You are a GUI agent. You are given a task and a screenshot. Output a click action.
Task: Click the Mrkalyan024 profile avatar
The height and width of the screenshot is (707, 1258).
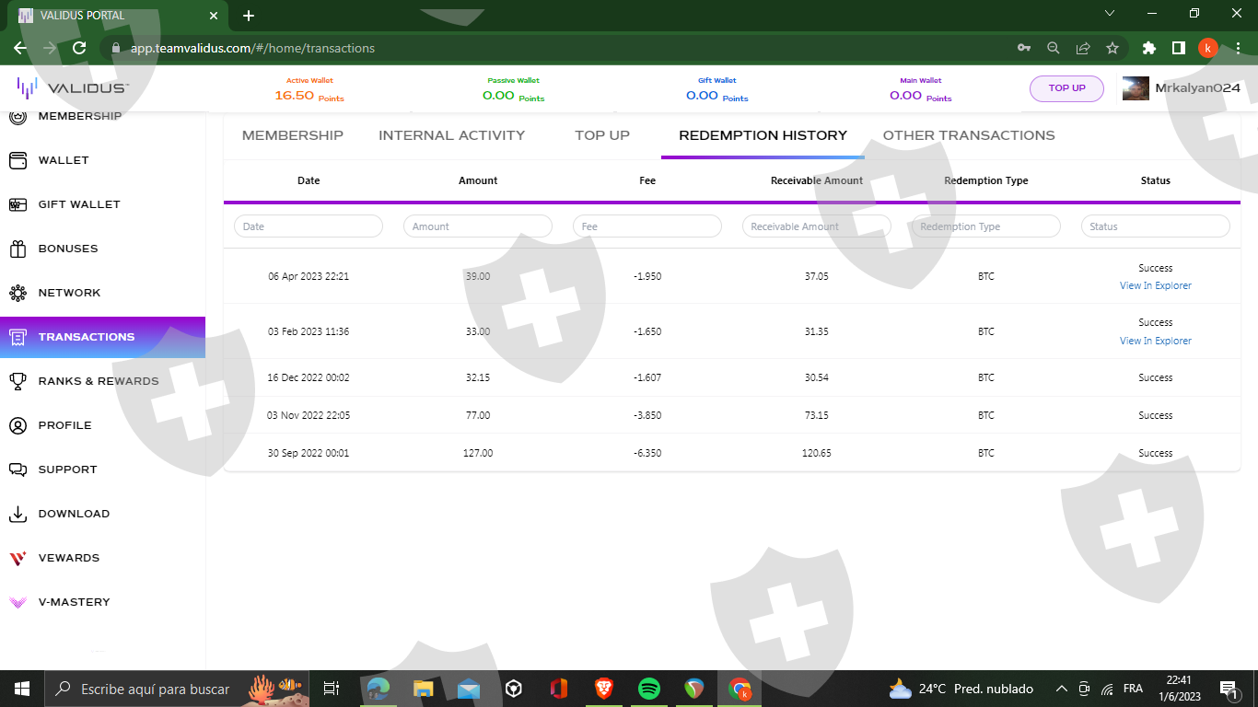click(1136, 88)
